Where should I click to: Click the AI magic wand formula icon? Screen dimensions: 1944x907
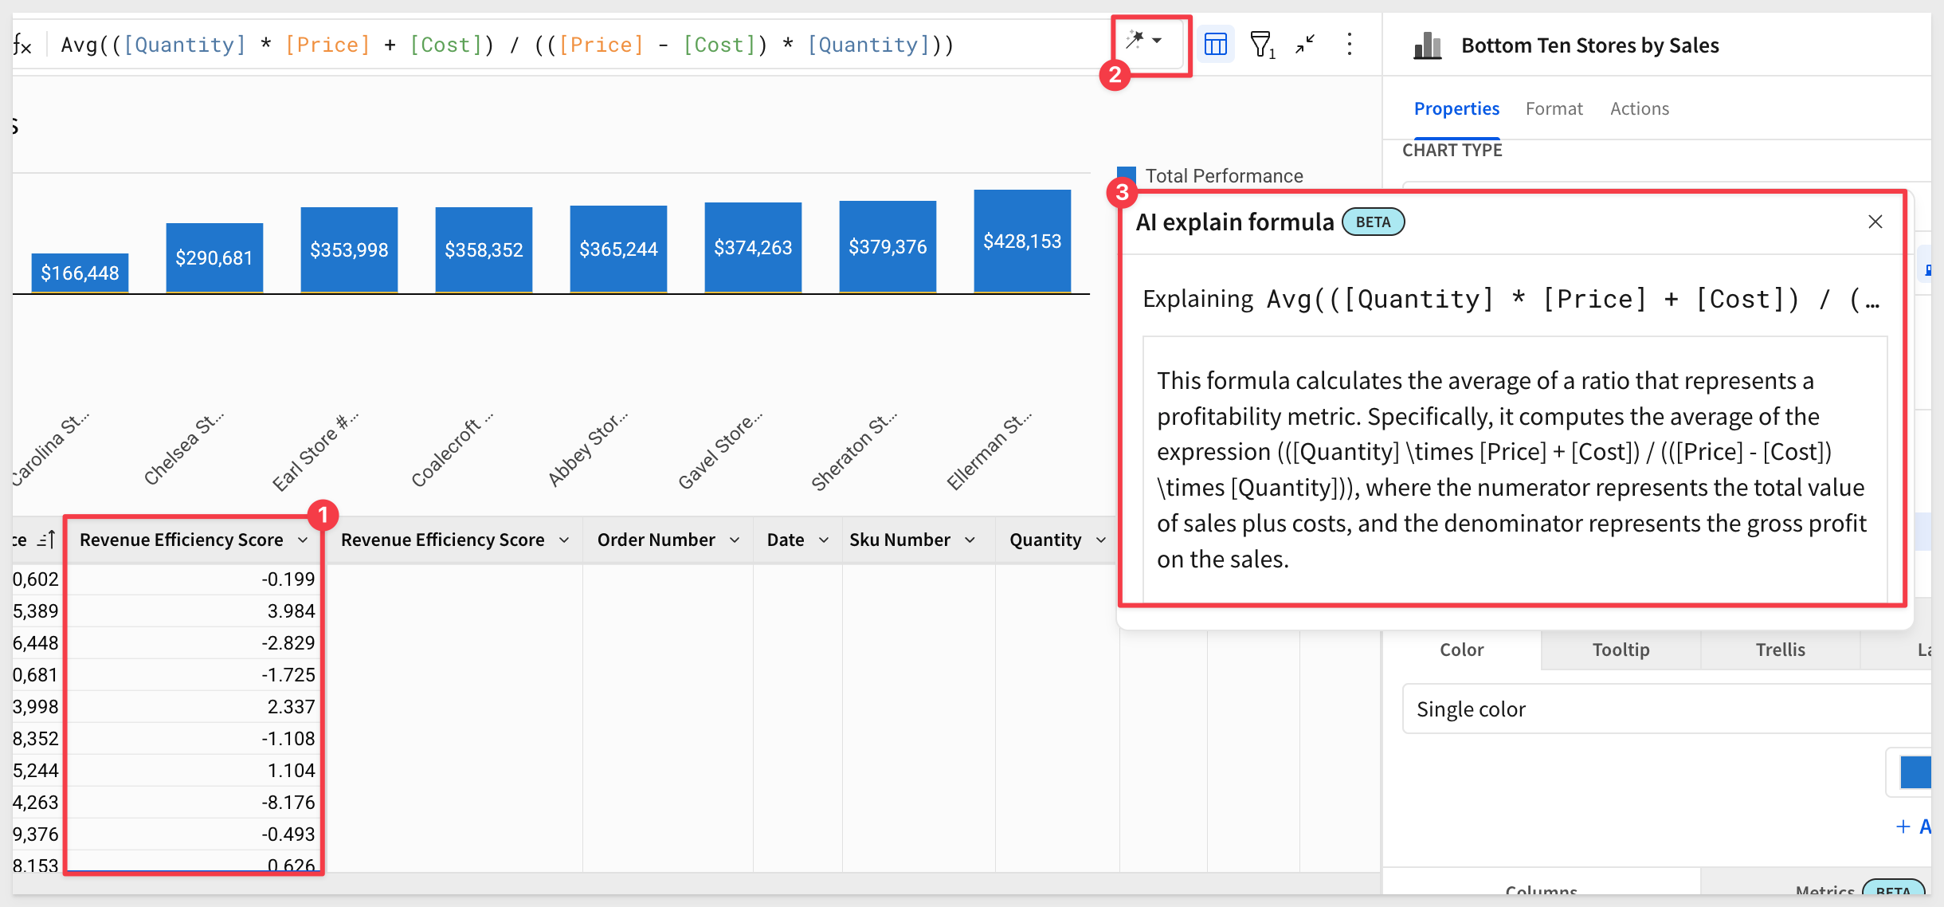click(1135, 41)
